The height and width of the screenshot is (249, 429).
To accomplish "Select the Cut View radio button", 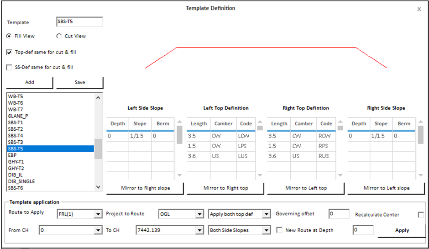I will 59,36.
